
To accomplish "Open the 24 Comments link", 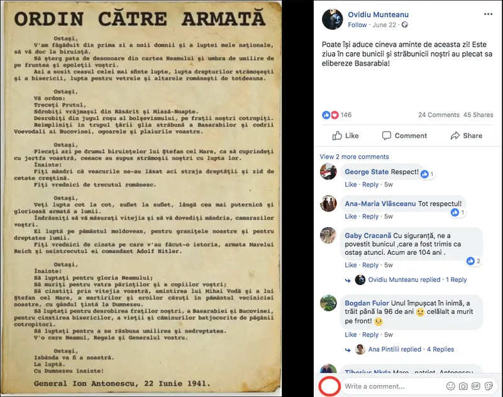I will (438, 115).
